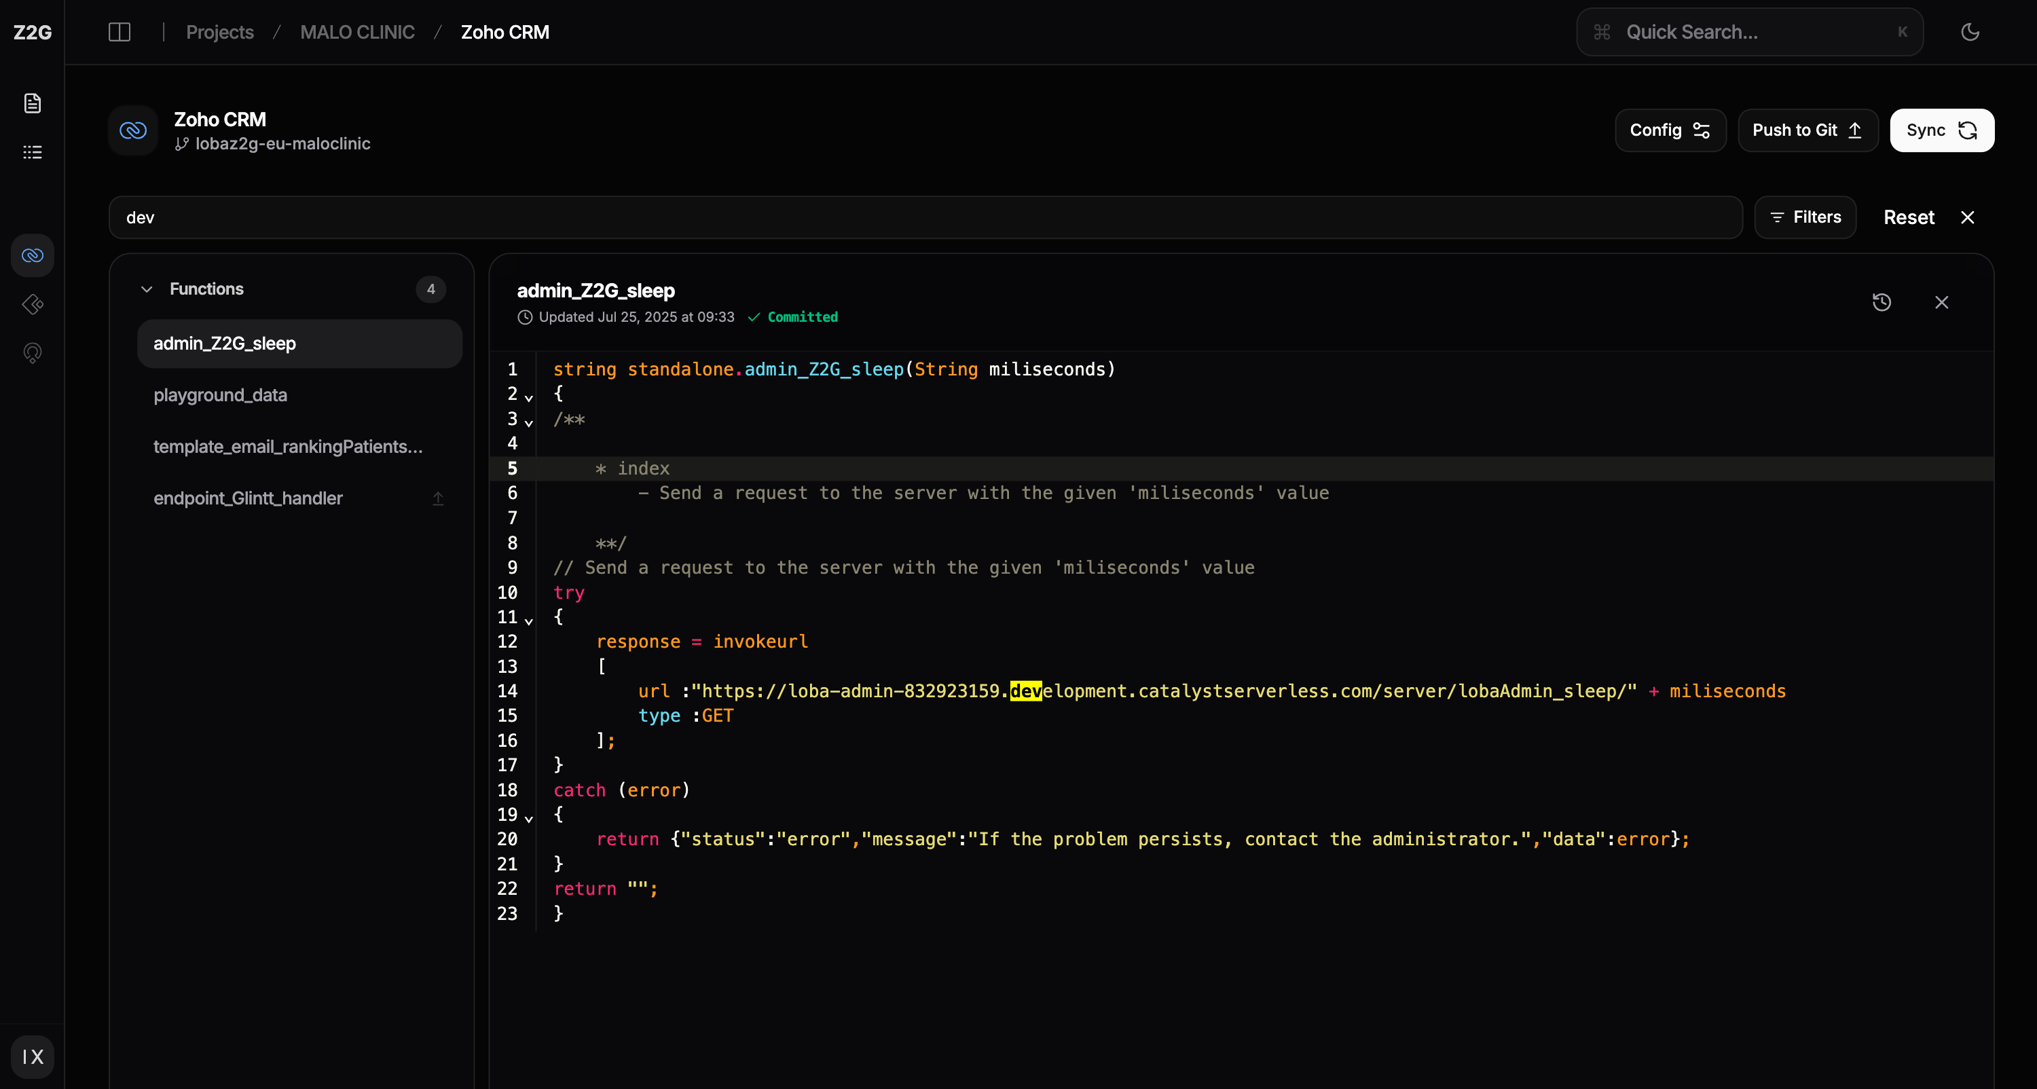2037x1089 pixels.
Task: Fold comment block at line 3
Action: tap(529, 422)
